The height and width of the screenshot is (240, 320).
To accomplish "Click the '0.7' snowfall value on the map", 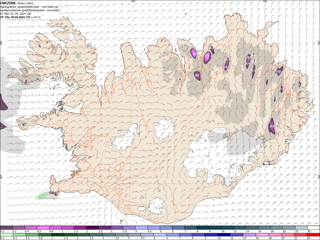I will [195, 54].
